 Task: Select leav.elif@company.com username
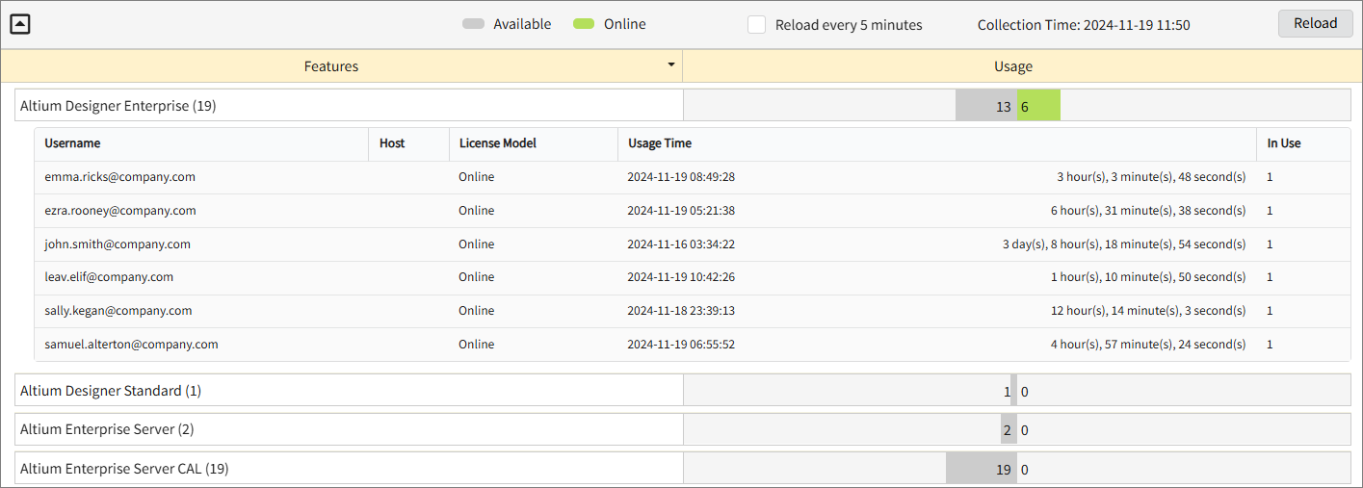tap(109, 277)
